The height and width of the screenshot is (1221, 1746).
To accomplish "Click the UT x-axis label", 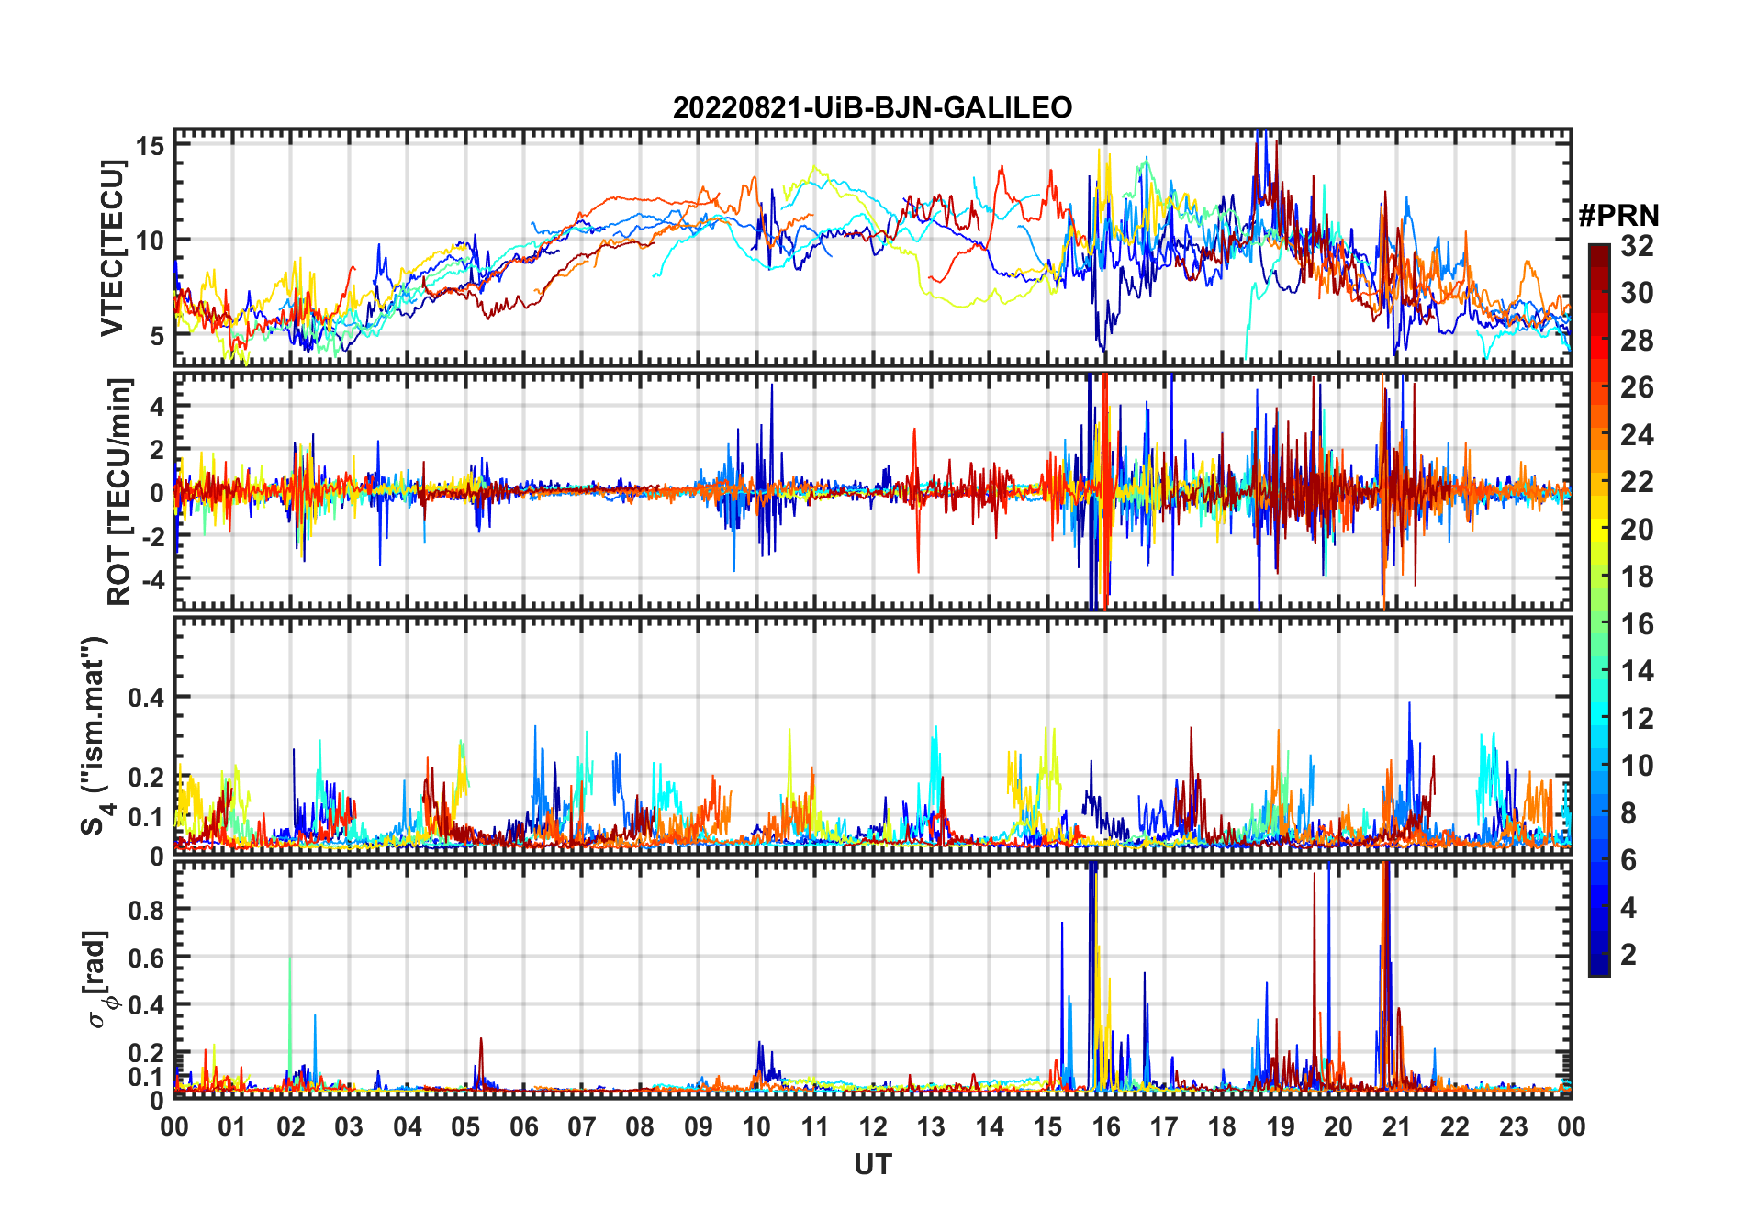I will [872, 1164].
